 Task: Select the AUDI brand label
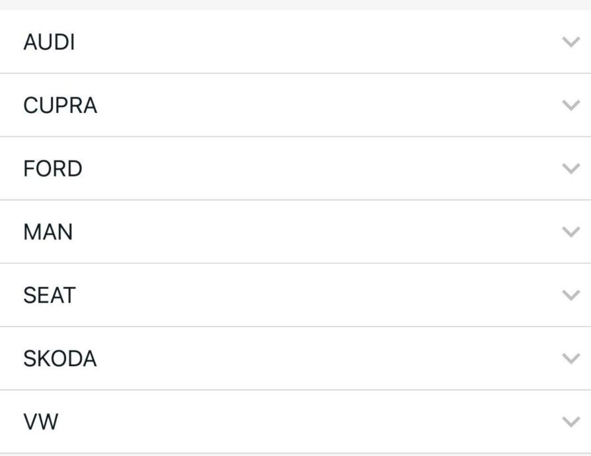pos(49,42)
